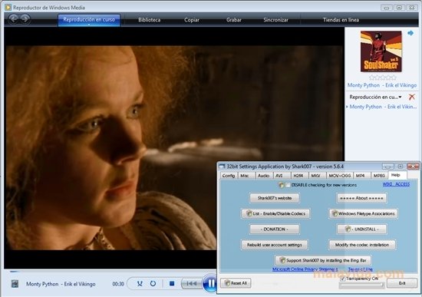Select Monty Python playlist item

click(x=383, y=107)
